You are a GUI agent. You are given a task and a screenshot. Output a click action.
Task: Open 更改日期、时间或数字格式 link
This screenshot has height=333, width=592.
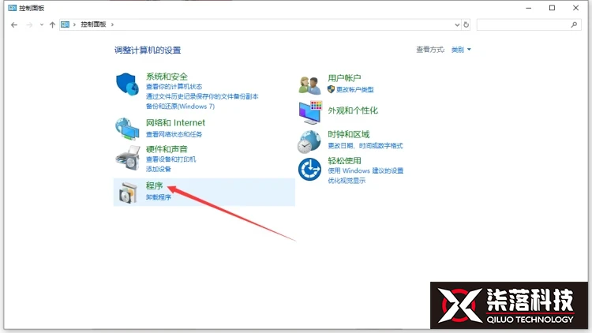[365, 146]
